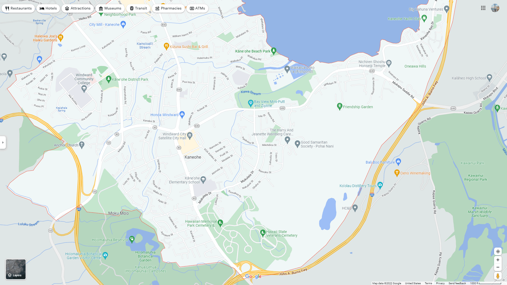Open the Waikalua Loko I'a Fishpond pin
Screen dimensions: 507x285
coord(287,69)
